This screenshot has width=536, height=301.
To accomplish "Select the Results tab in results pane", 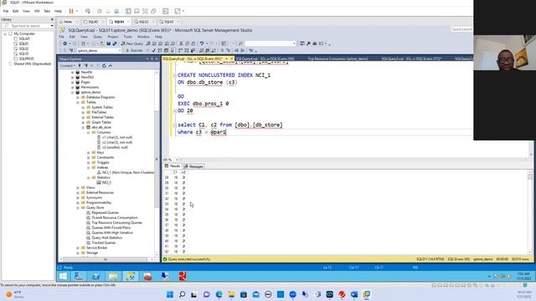I will (x=173, y=166).
